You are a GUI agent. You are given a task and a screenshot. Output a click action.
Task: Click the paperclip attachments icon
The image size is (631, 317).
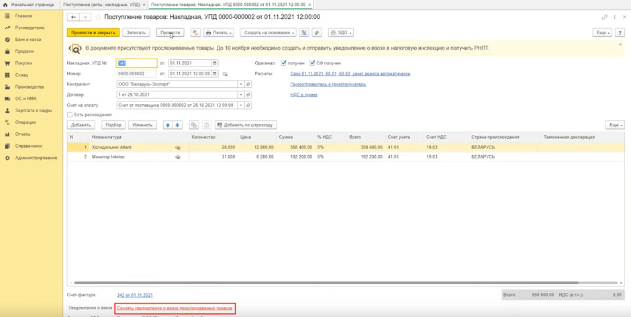(x=317, y=32)
